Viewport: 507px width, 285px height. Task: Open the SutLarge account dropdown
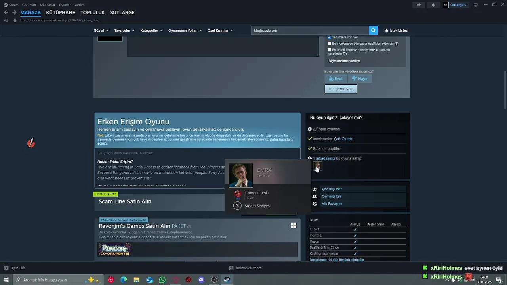click(458, 5)
